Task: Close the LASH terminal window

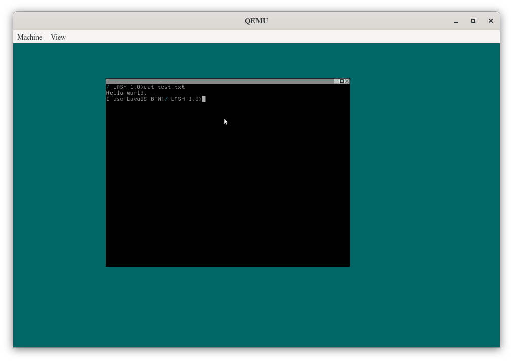Action: (347, 81)
